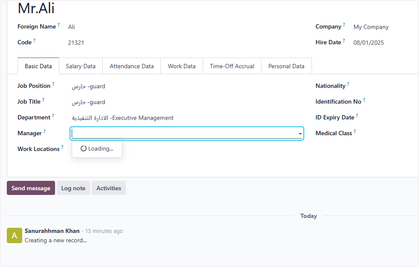Click into the Manager input field
The image size is (419, 267).
184,134
